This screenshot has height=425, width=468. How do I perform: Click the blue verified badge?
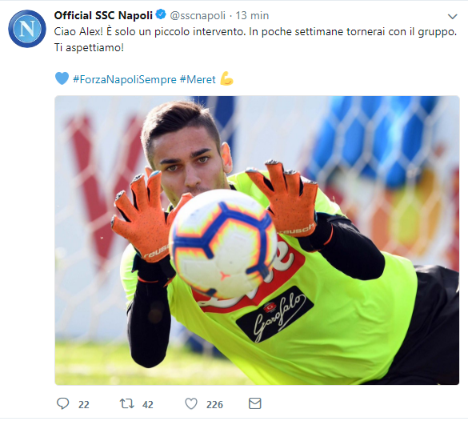point(161,14)
